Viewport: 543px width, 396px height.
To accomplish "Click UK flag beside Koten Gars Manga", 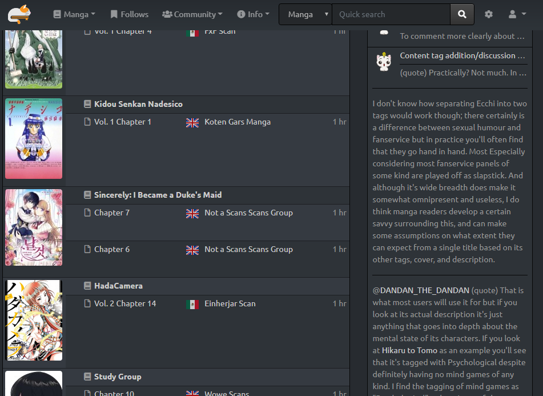I will [x=192, y=123].
